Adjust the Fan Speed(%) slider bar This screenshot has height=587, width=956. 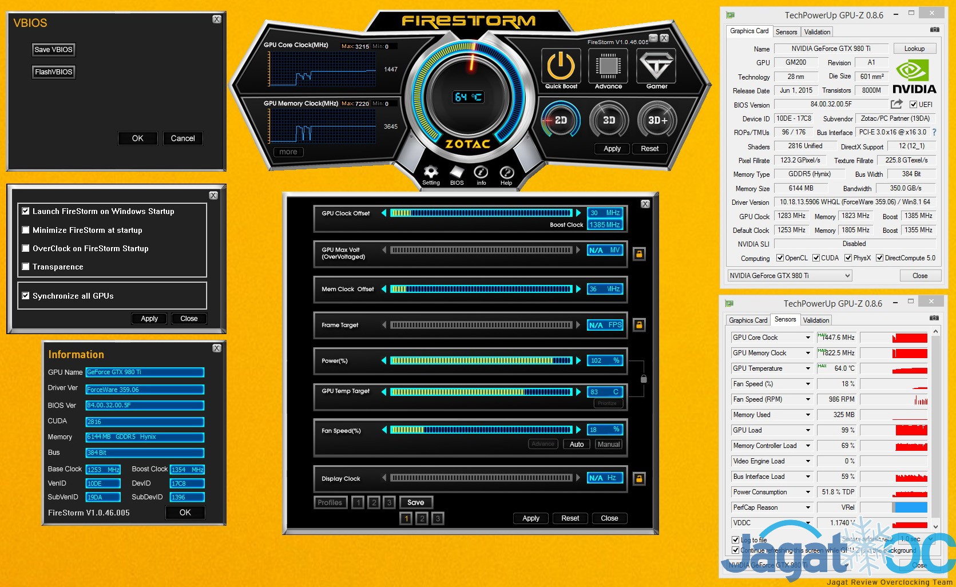(x=481, y=430)
